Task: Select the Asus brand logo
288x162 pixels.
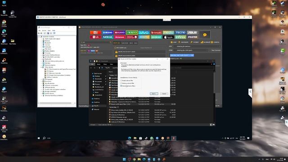Action: click(193, 32)
